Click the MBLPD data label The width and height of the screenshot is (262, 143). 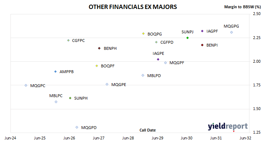[x=154, y=76]
